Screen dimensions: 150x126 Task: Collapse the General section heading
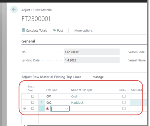(x=28, y=41)
